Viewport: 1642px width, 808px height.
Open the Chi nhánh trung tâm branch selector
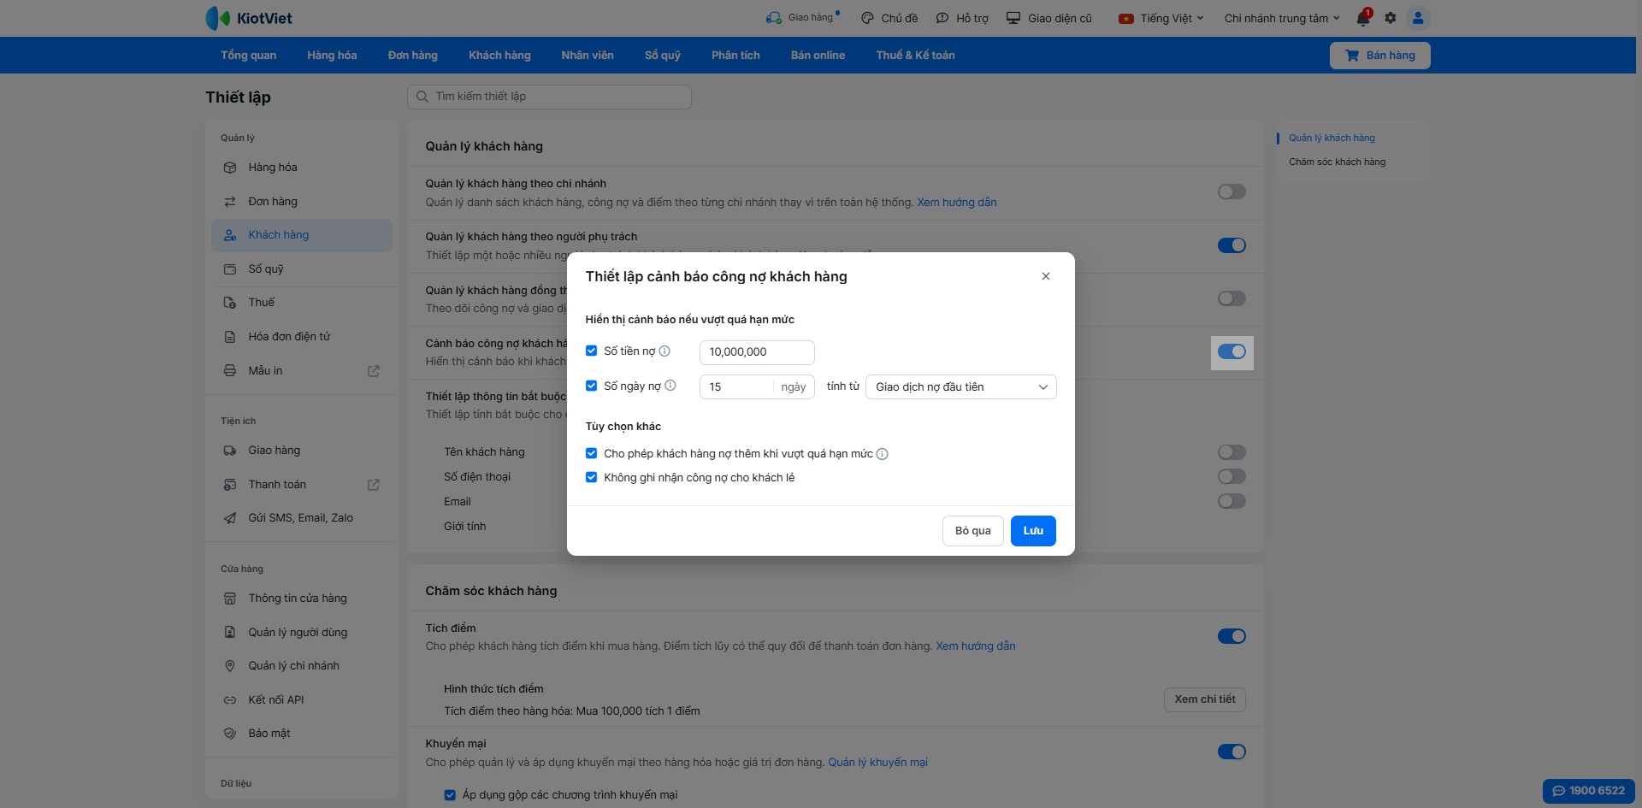click(x=1281, y=18)
